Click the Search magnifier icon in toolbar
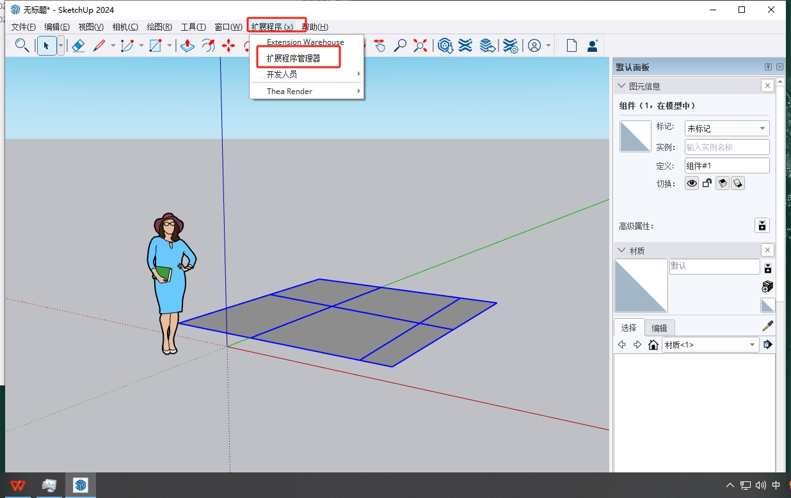Screen dimensions: 791x498 pyautogui.click(x=22, y=45)
